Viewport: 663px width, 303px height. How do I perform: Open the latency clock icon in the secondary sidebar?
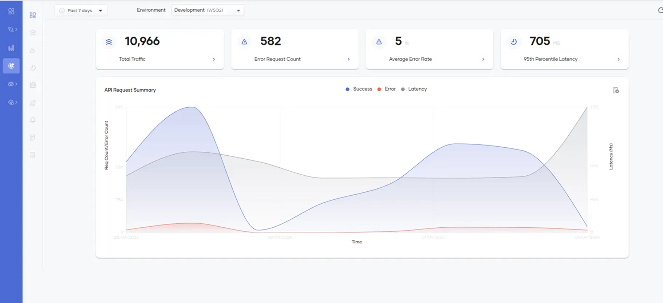click(x=33, y=68)
